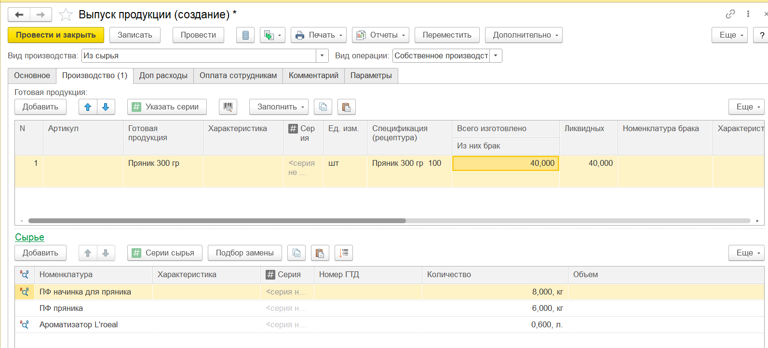Paste rows in raw materials table
The image size is (768, 348).
click(319, 253)
